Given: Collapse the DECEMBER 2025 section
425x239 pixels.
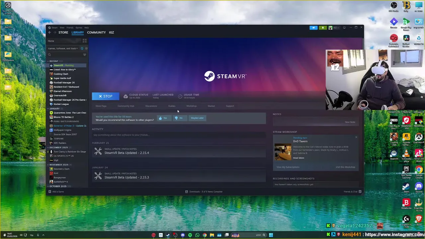Looking at the screenshot, I should (x=48, y=147).
